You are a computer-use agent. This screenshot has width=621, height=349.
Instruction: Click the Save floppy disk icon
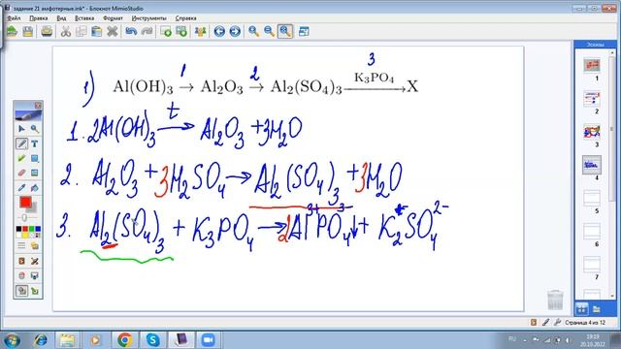(x=28, y=31)
